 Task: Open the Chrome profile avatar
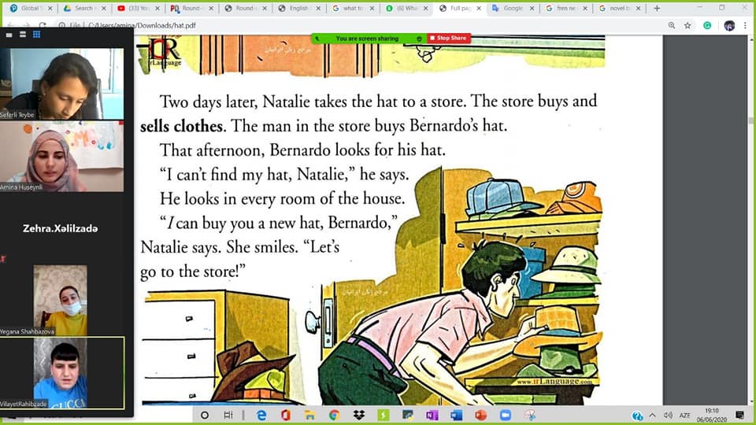tap(729, 25)
